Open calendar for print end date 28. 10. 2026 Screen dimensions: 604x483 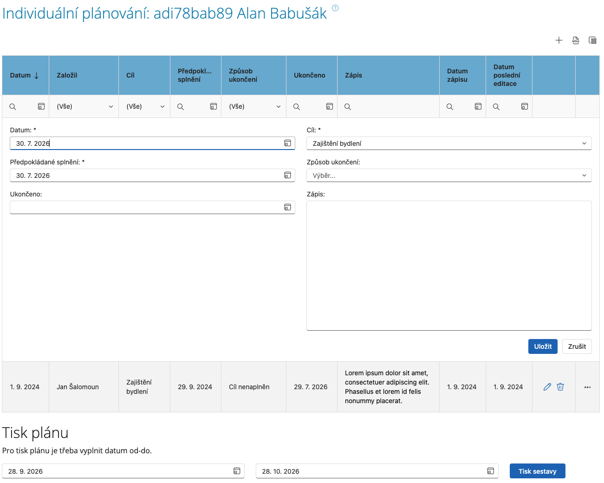(x=491, y=471)
